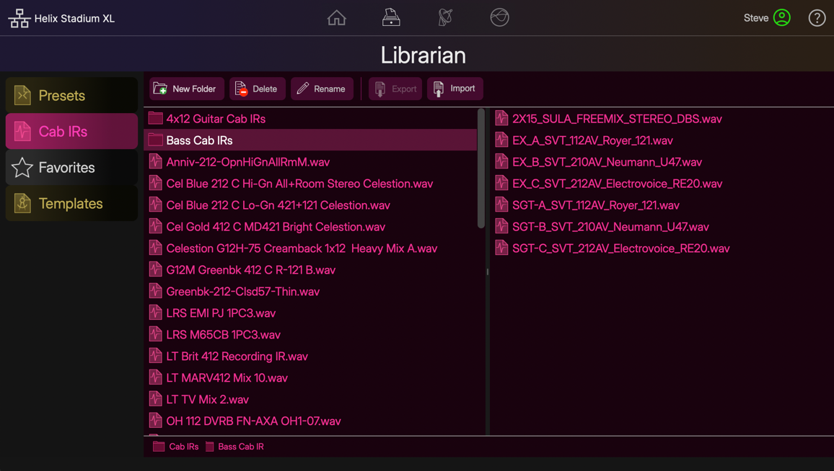Create a New Folder
Screen dimensions: 834x471
point(186,89)
